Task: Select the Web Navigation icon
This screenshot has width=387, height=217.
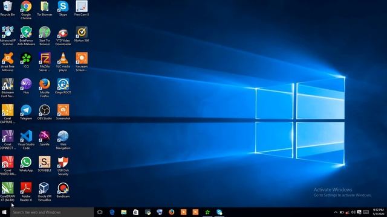Action: [63, 140]
